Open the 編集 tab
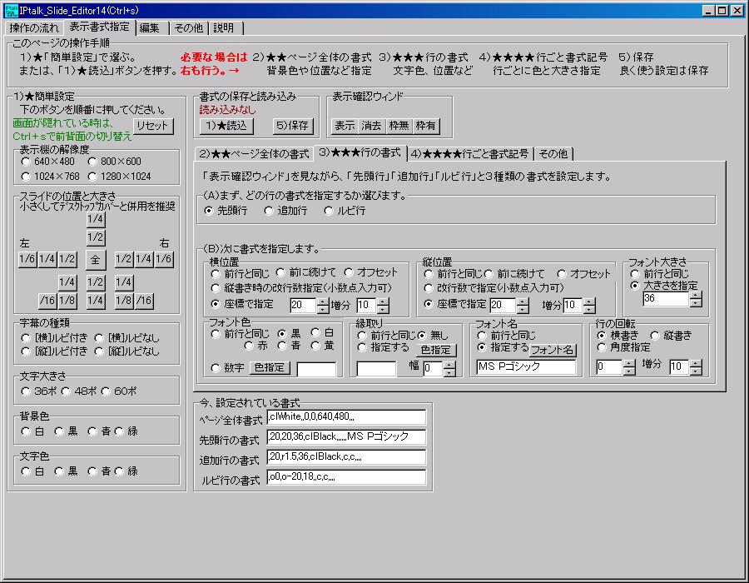Image resolution: width=749 pixels, height=583 pixels. pyautogui.click(x=150, y=28)
